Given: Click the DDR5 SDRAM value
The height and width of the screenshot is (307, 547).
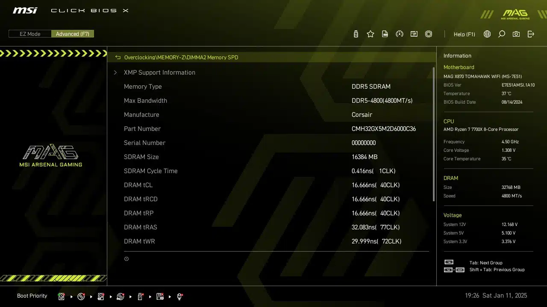Looking at the screenshot, I should click(371, 87).
